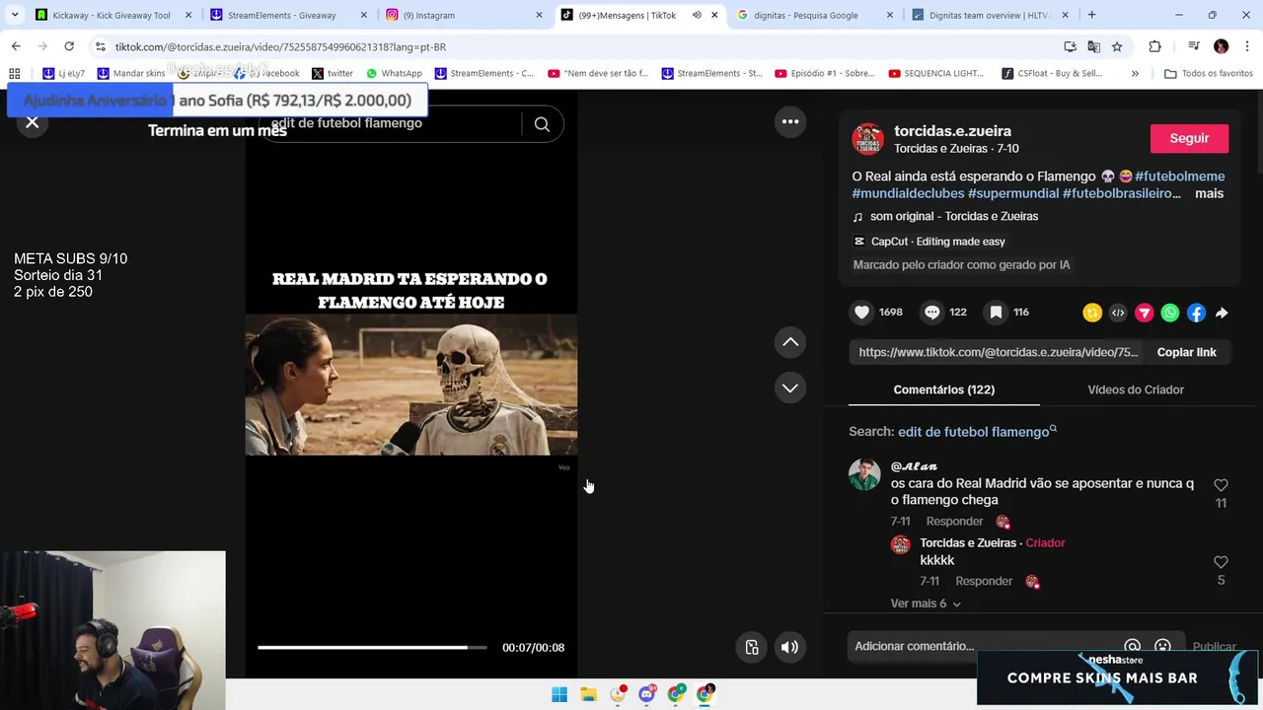Open the Chrome three-dot menu
This screenshot has height=710, width=1263.
pyautogui.click(x=1247, y=46)
